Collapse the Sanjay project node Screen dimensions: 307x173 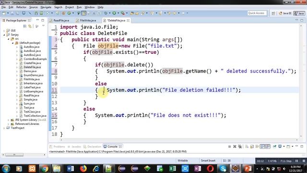point(4,35)
